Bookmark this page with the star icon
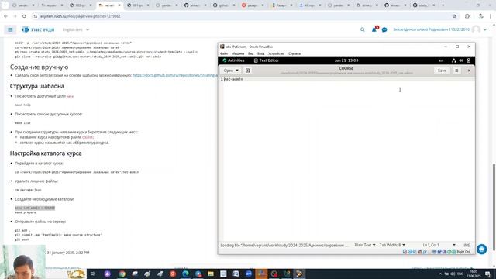This screenshot has width=496, height=279. click(x=454, y=16)
